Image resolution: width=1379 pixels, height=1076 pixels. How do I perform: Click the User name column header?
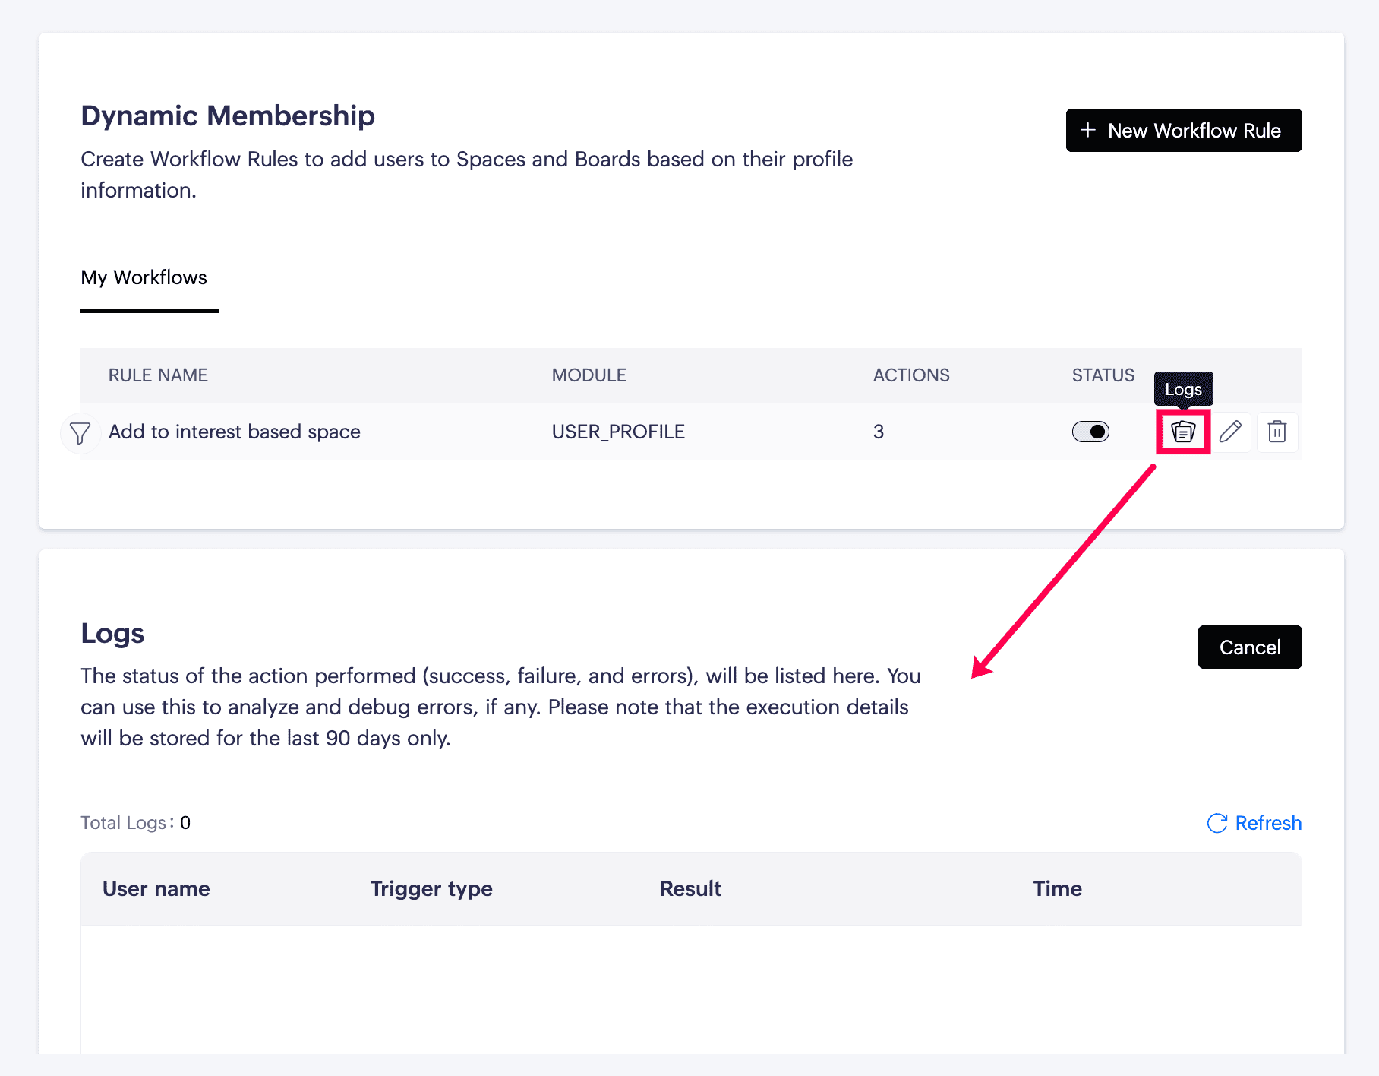tap(156, 888)
